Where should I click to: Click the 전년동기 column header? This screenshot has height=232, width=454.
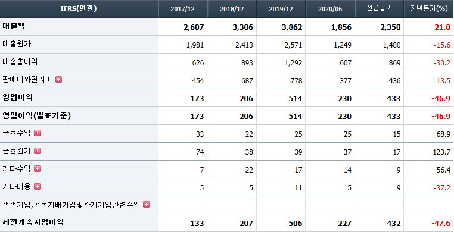click(380, 9)
